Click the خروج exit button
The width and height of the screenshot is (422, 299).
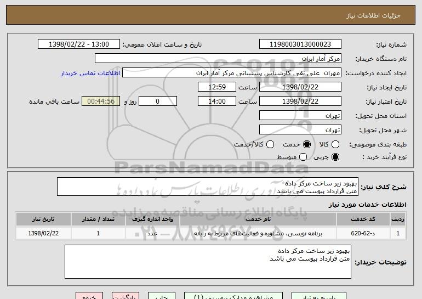click(89, 296)
